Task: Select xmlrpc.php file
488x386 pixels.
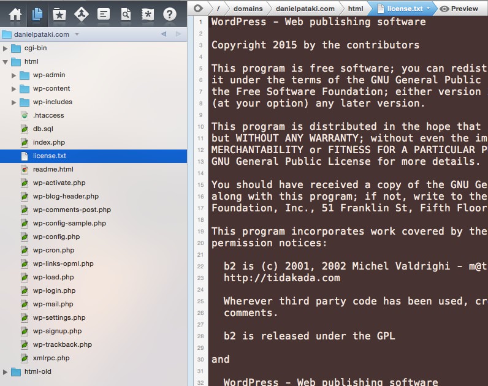Action: 93,358
